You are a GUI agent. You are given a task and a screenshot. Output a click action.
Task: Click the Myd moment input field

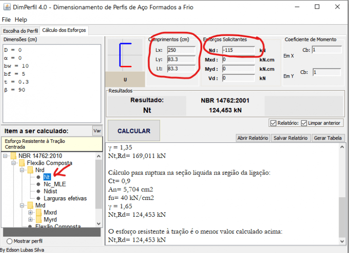coord(239,69)
